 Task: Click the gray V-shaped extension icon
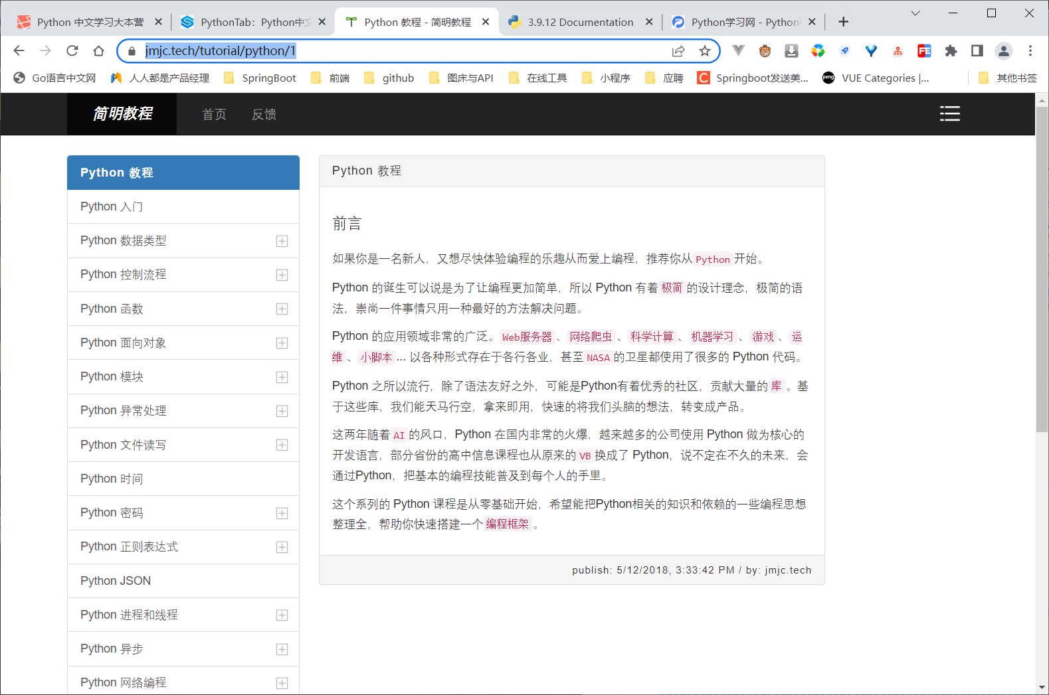[x=738, y=50]
